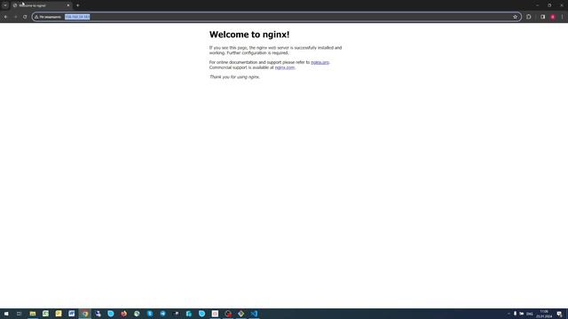Open a new browser tab
Viewport: 568px width, 319px height.
click(77, 5)
